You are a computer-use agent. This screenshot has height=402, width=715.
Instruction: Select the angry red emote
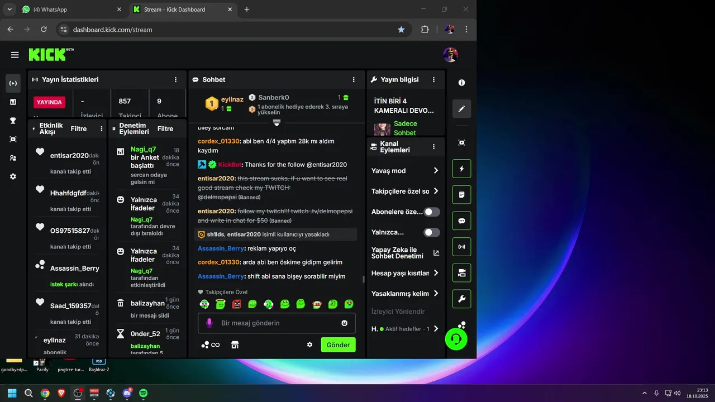click(237, 304)
